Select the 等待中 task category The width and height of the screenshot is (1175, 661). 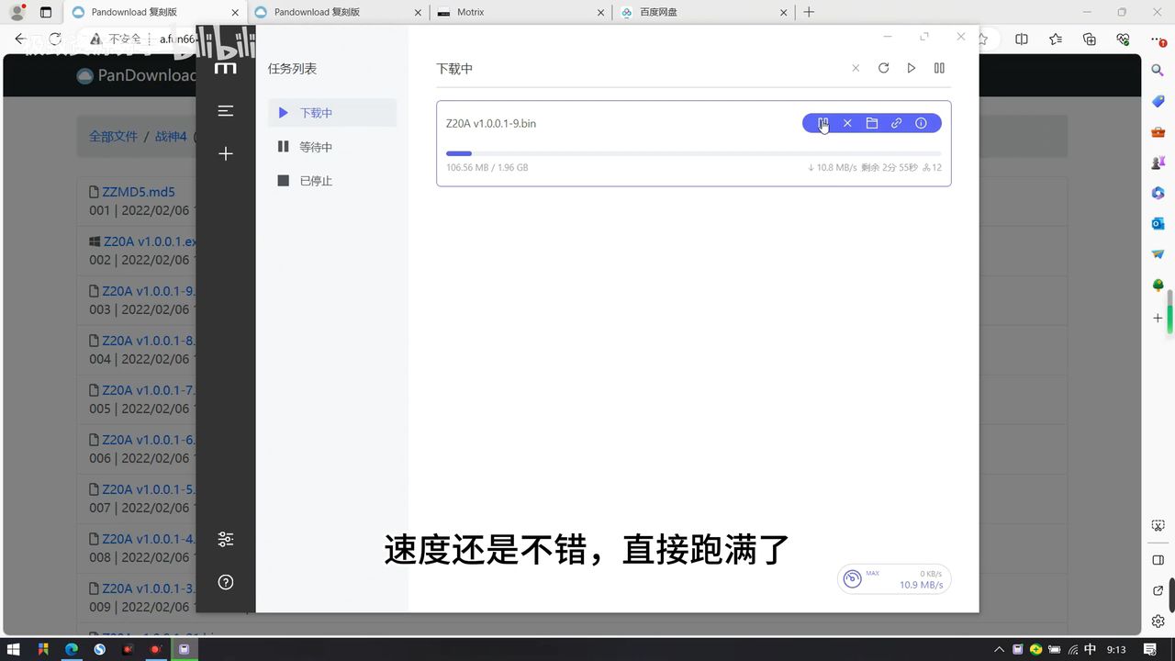pyautogui.click(x=332, y=147)
